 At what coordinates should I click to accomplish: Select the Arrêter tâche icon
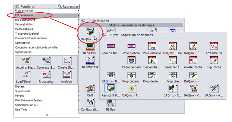click(193, 60)
